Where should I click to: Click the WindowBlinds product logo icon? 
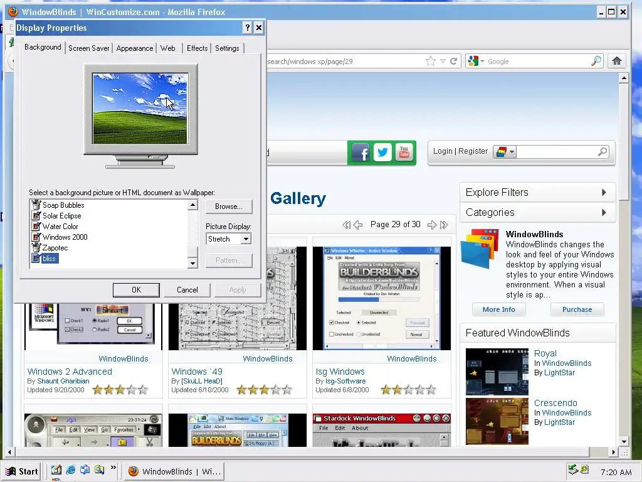[x=480, y=249]
